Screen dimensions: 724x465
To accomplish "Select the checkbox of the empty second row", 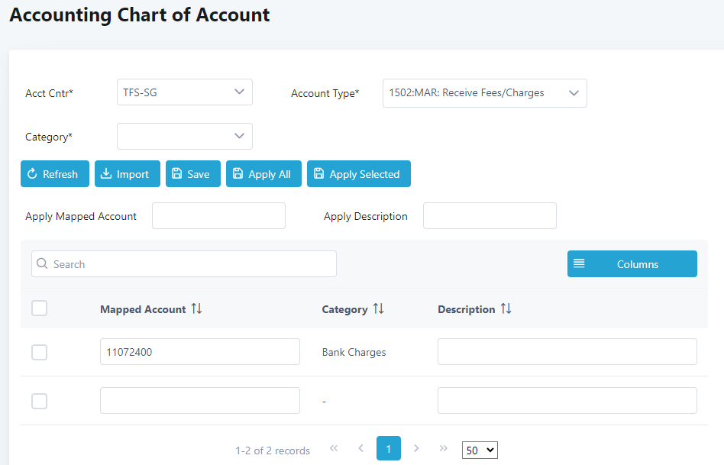I will 39,402.
